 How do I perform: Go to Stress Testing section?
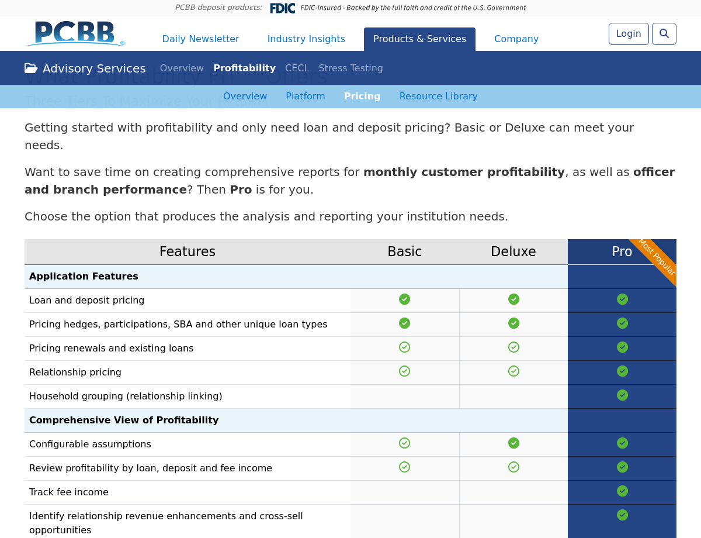(x=350, y=68)
